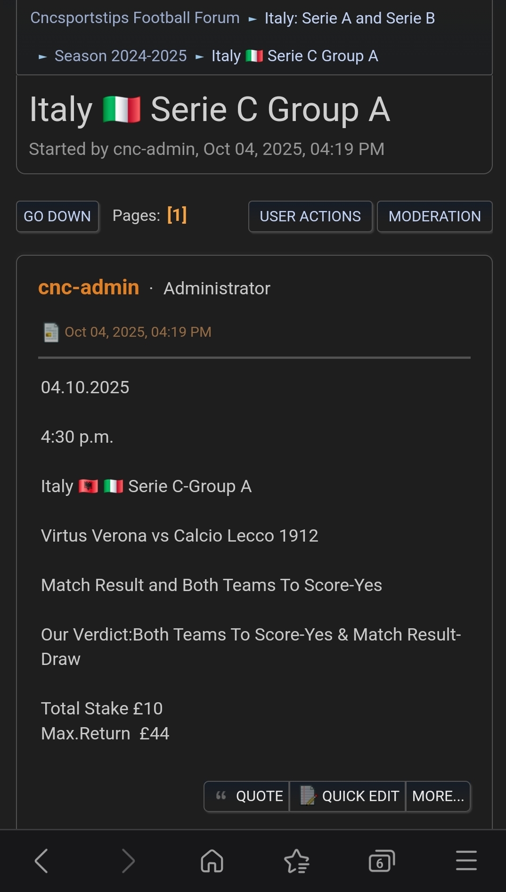
Task: Open the browser hamburger menu
Action: (x=466, y=861)
